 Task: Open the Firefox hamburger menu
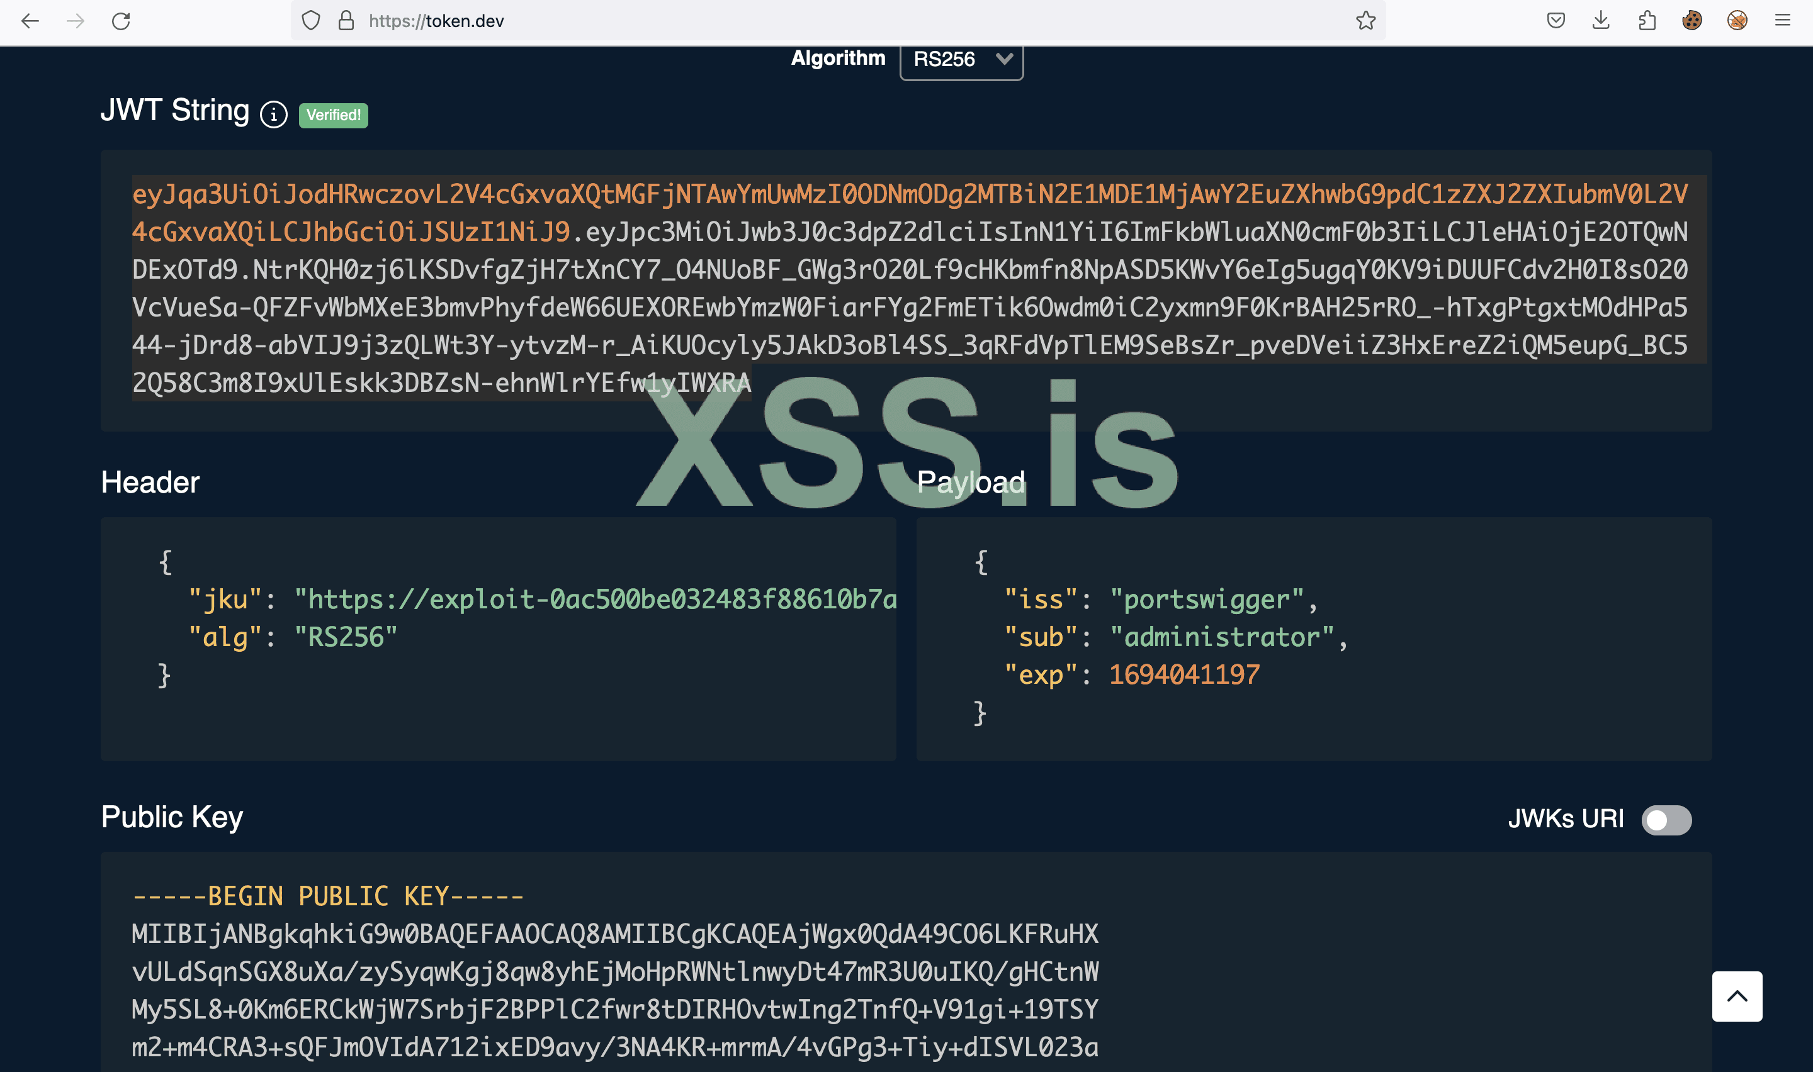click(x=1782, y=21)
